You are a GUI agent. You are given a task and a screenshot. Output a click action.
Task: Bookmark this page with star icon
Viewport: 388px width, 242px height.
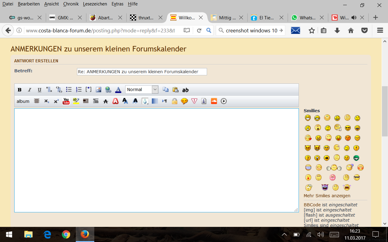click(312, 31)
